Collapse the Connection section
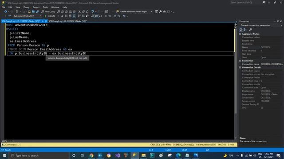The image size is (284, 159). [240, 61]
